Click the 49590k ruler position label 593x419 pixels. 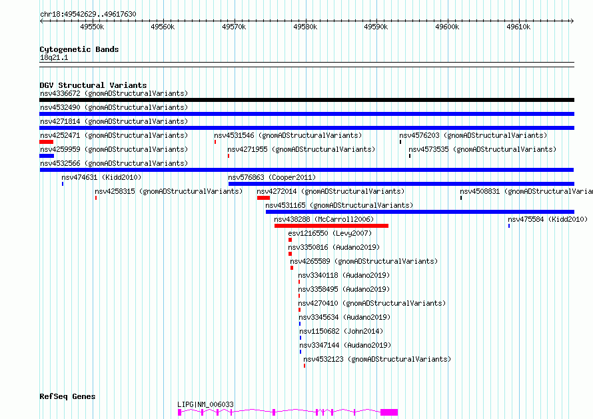(x=376, y=27)
